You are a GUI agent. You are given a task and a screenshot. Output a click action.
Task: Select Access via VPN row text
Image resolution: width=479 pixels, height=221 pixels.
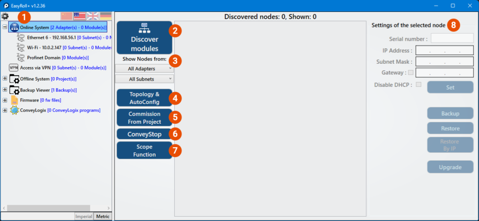(63, 68)
